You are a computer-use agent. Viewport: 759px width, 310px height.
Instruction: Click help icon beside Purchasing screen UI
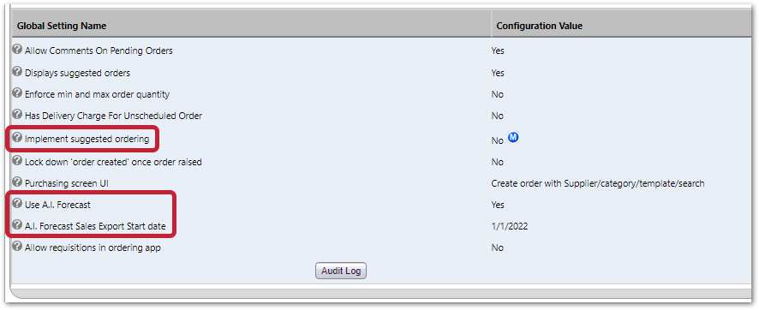pyautogui.click(x=17, y=182)
